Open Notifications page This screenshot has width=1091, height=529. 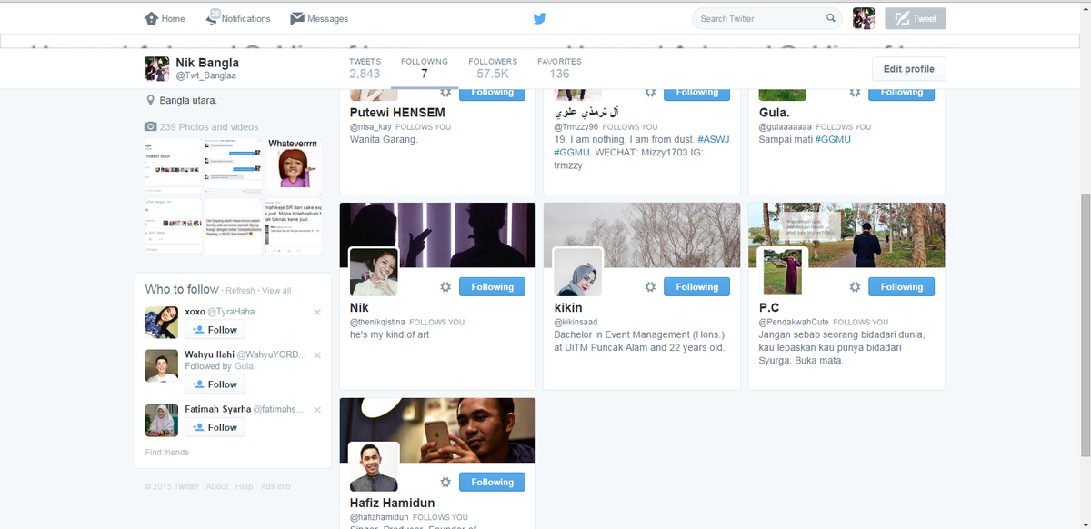click(x=238, y=18)
